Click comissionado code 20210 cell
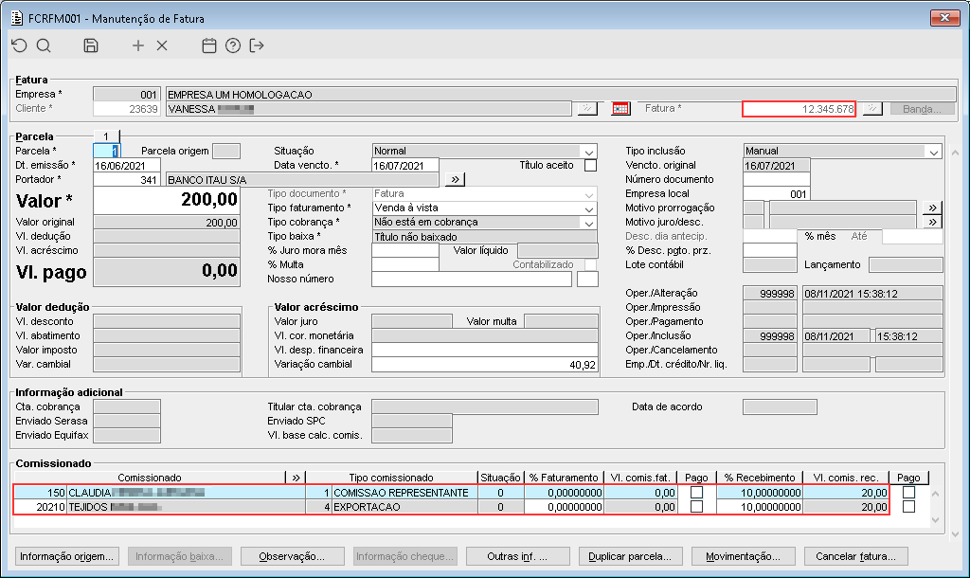This screenshot has height=578, width=970. [40, 507]
